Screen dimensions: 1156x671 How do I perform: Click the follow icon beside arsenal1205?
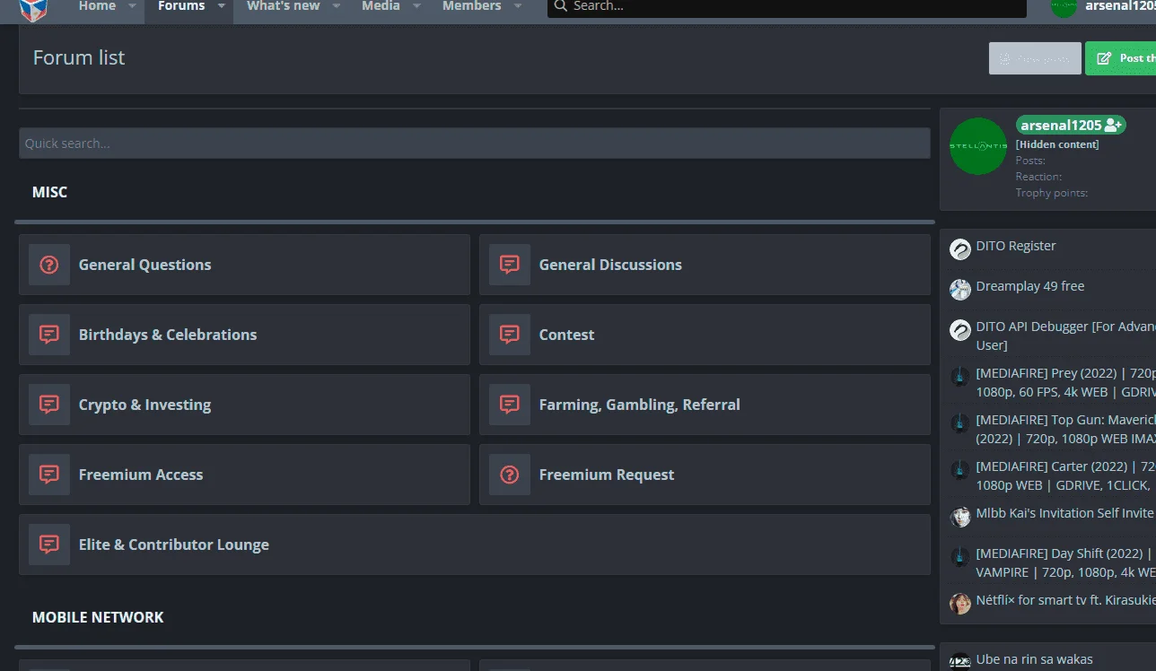click(1114, 126)
